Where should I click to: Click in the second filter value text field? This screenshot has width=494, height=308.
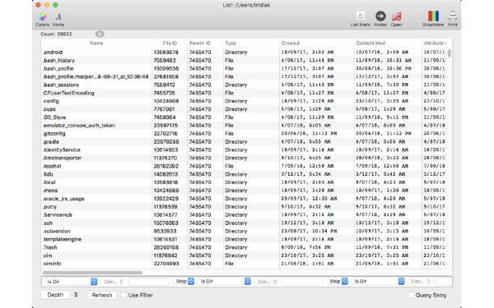[x=302, y=282]
